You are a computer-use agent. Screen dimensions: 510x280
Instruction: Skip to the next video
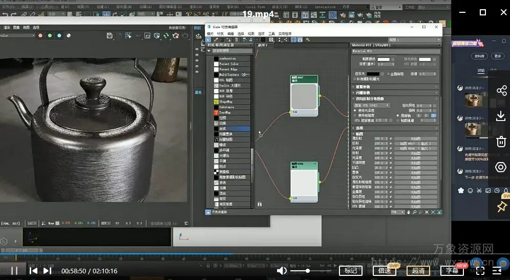(47, 271)
